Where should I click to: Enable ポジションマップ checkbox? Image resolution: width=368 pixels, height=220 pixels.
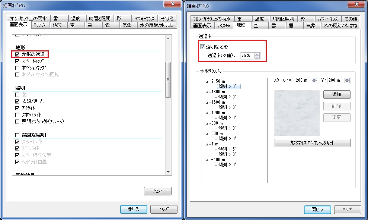click(x=17, y=68)
